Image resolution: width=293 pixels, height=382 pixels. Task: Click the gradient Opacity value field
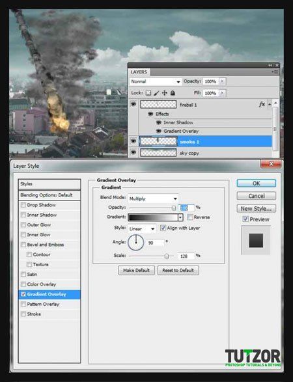point(187,208)
